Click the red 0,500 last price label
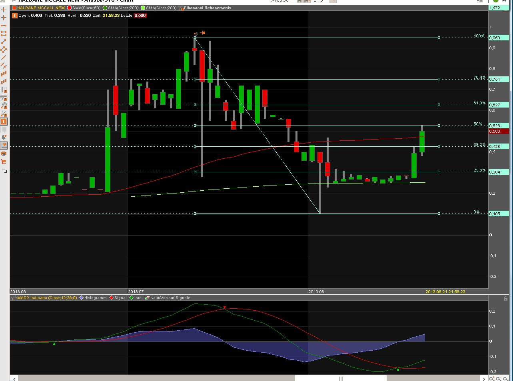The height and width of the screenshot is (381, 513). pyautogui.click(x=499, y=131)
